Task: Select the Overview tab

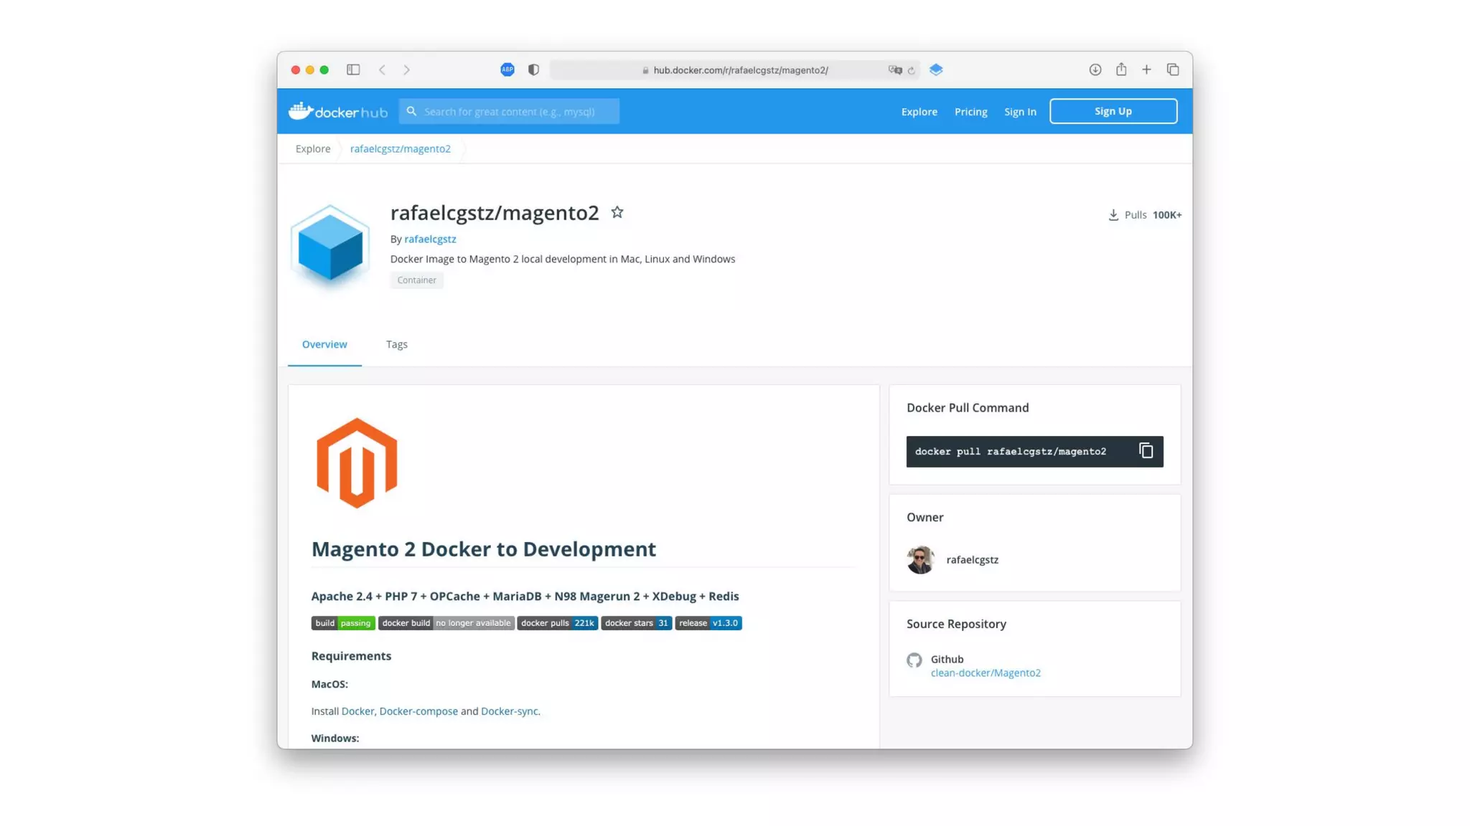Action: 324,344
